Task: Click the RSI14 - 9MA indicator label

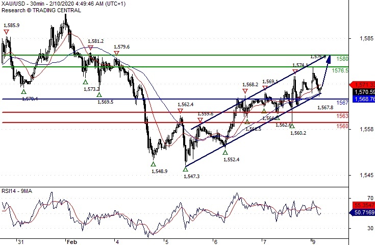Action: (x=17, y=191)
